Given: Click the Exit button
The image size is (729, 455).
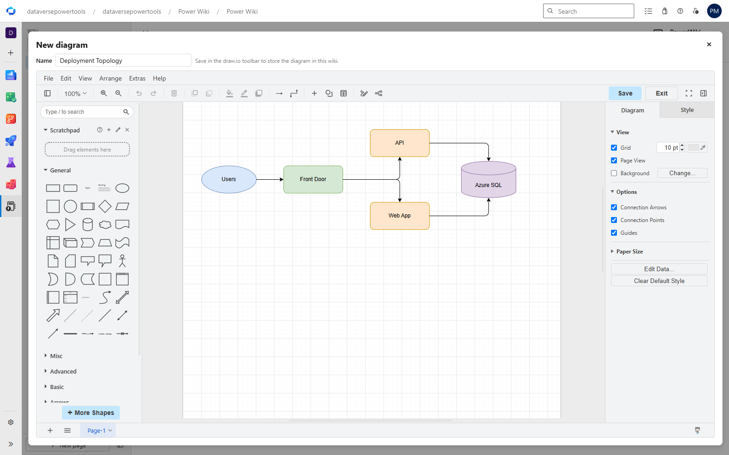Looking at the screenshot, I should 662,93.
